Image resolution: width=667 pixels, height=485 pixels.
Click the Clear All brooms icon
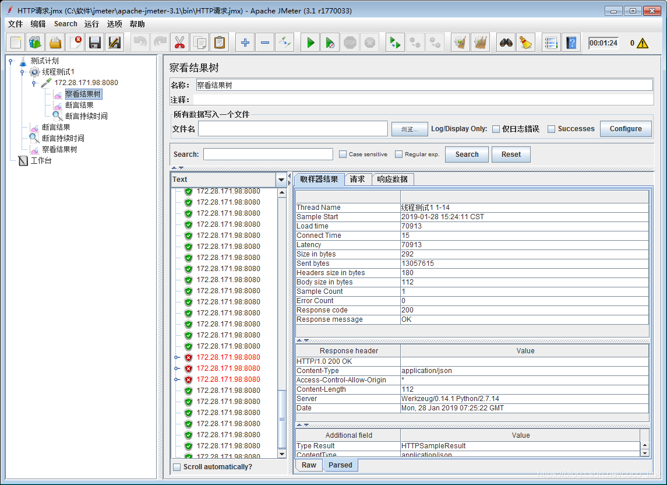[480, 43]
